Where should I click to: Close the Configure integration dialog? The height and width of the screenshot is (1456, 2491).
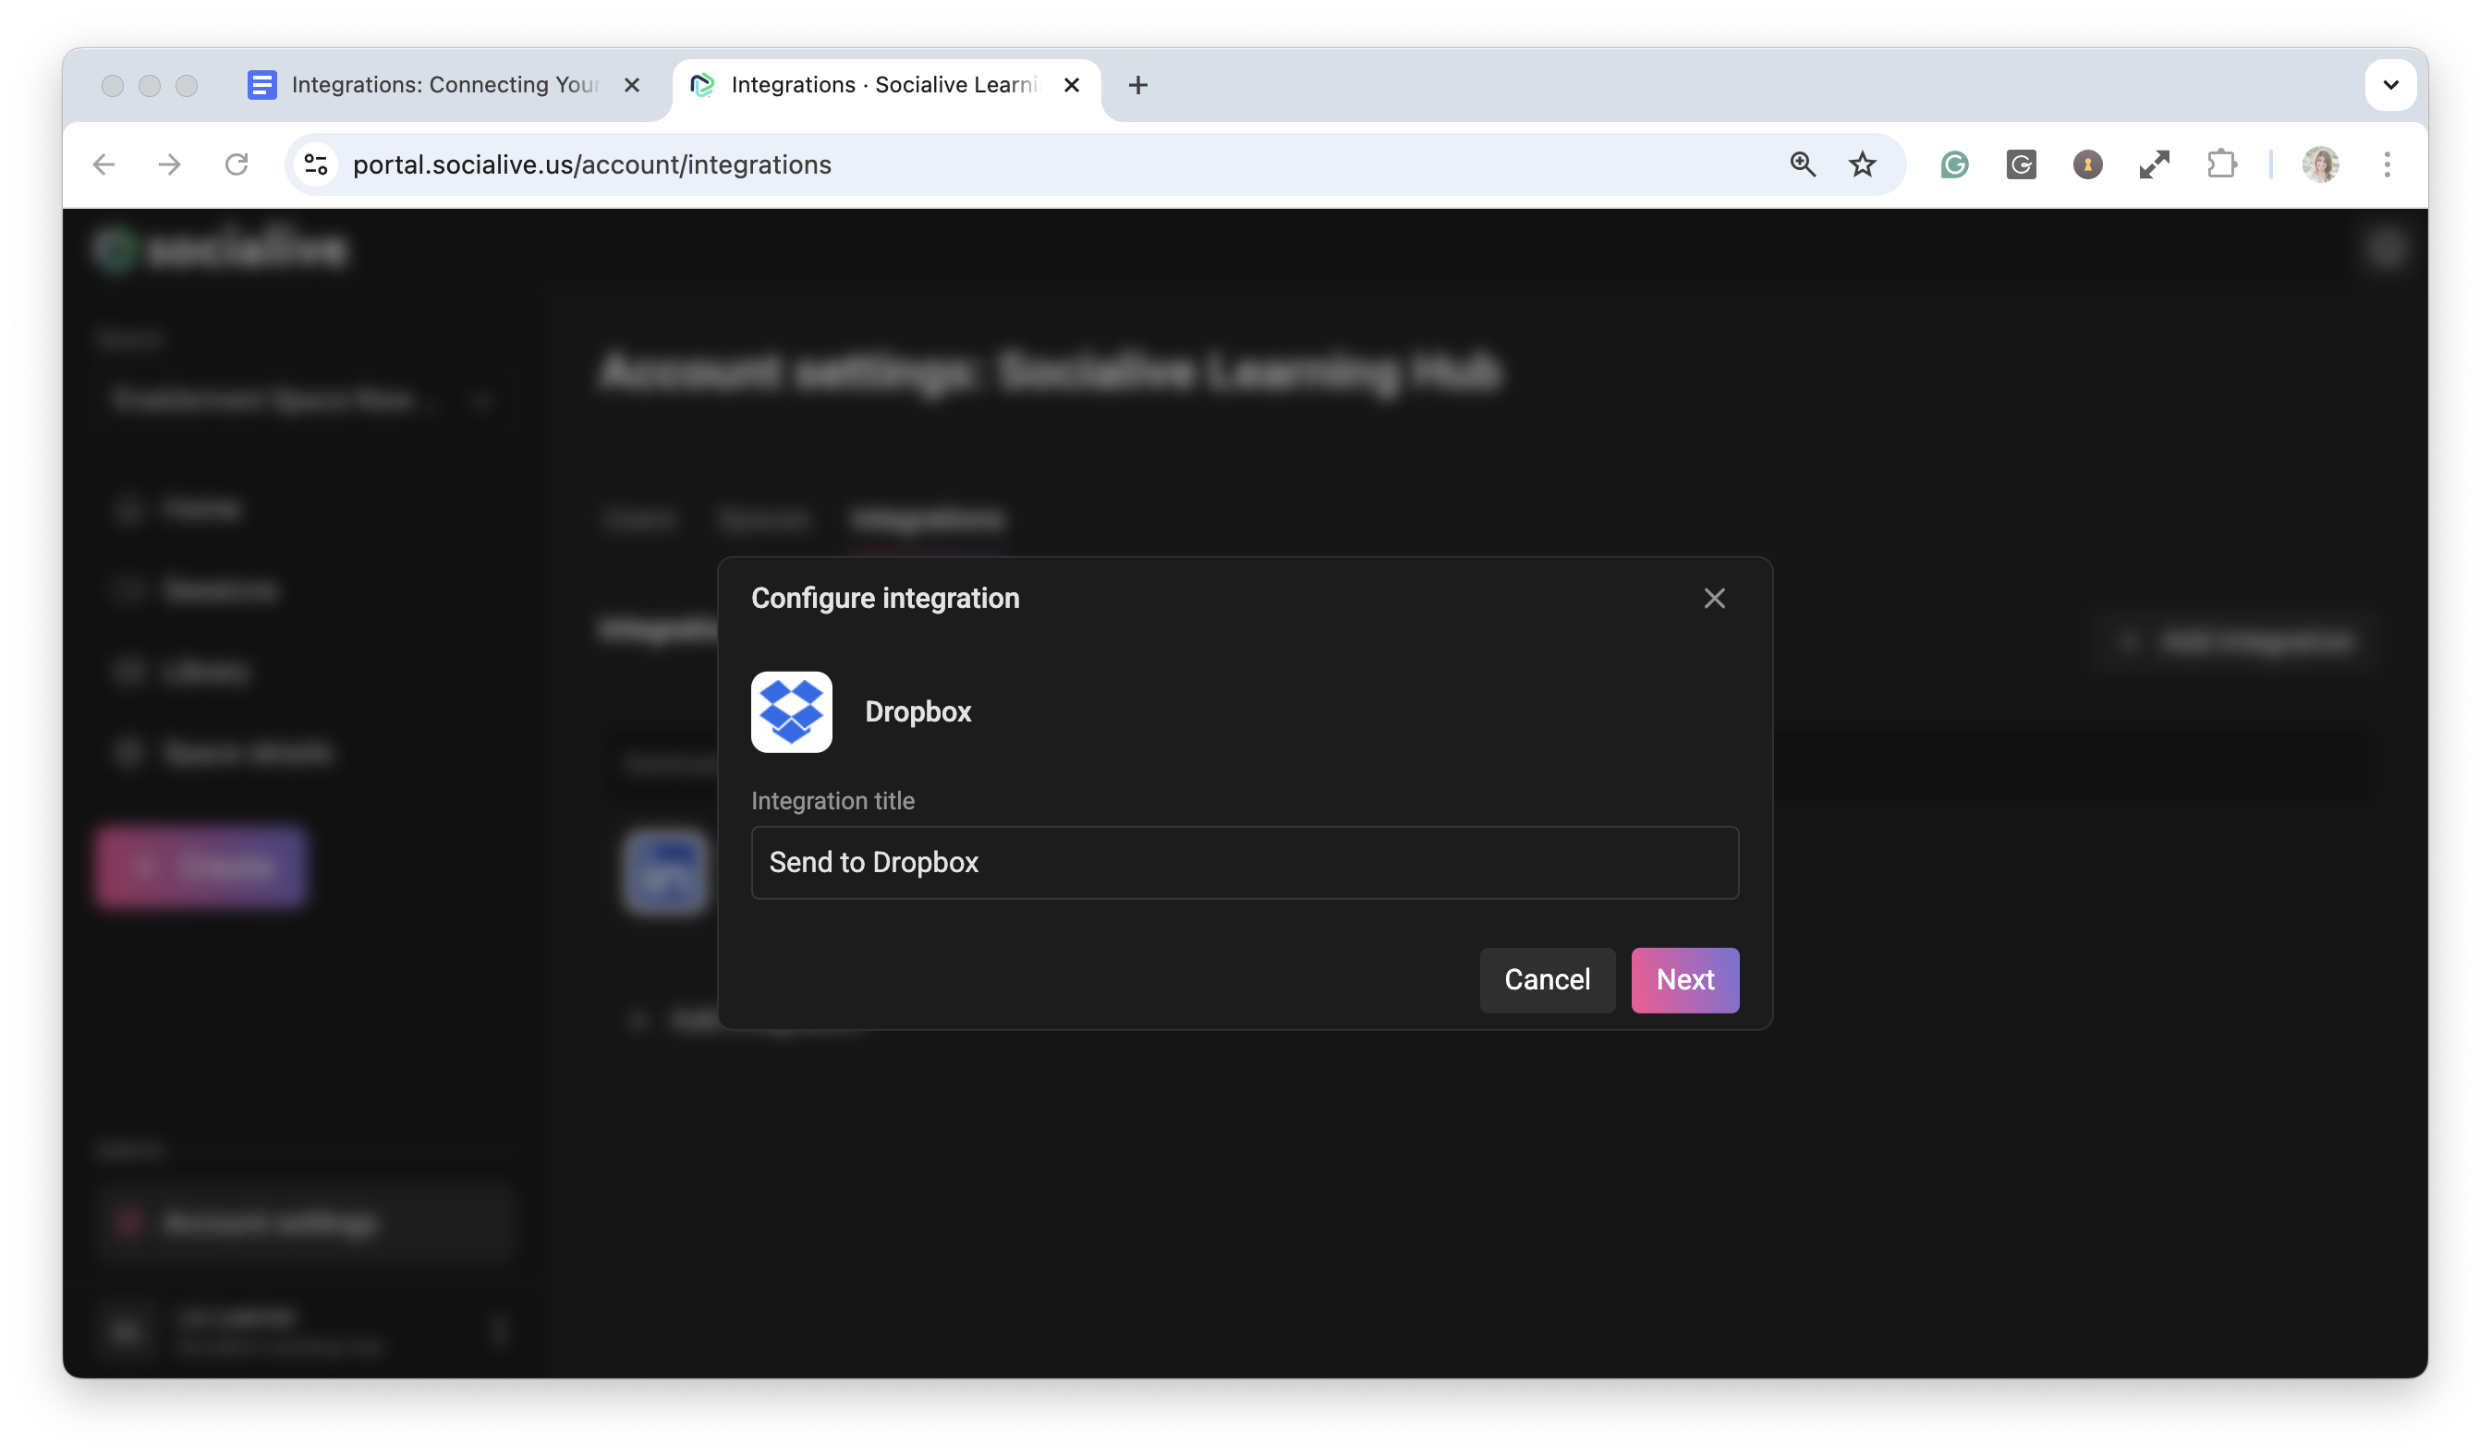pyautogui.click(x=1714, y=598)
